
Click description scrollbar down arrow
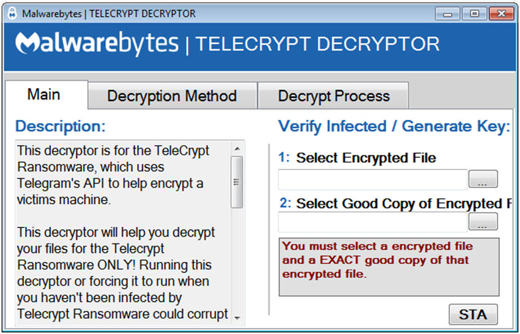click(237, 318)
